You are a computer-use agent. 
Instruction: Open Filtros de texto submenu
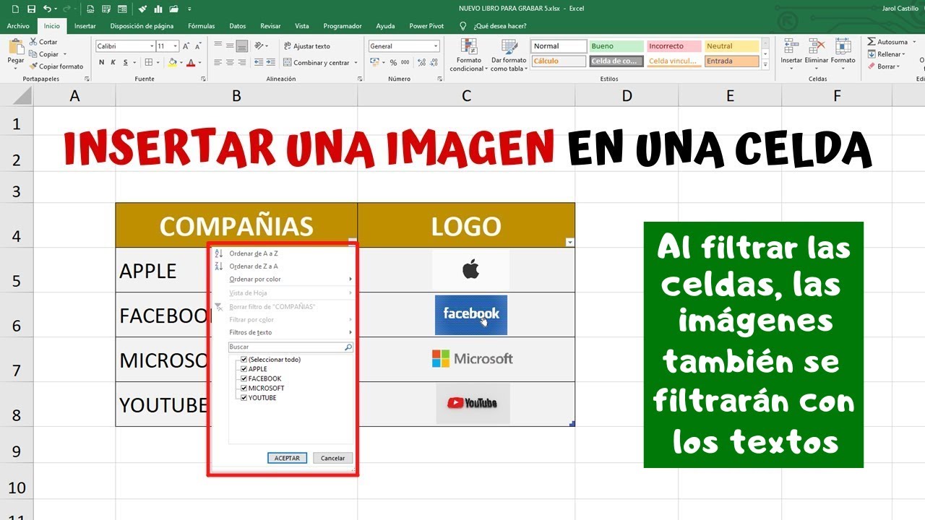tap(283, 332)
